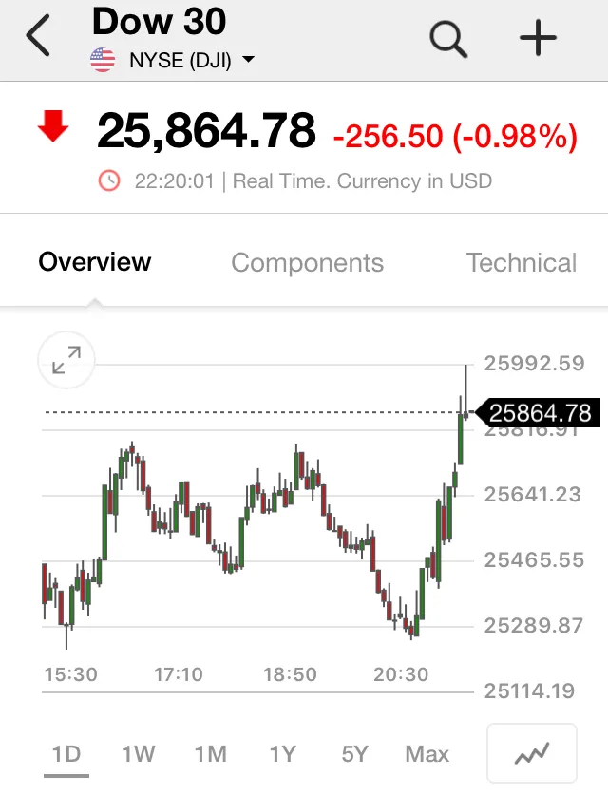608x794 pixels.
Task: Open NYSE (DJI) exchange dropdown
Action: click(180, 60)
